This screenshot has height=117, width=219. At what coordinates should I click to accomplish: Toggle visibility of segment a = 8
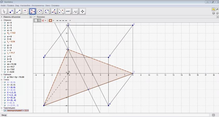[x=5, y=23]
